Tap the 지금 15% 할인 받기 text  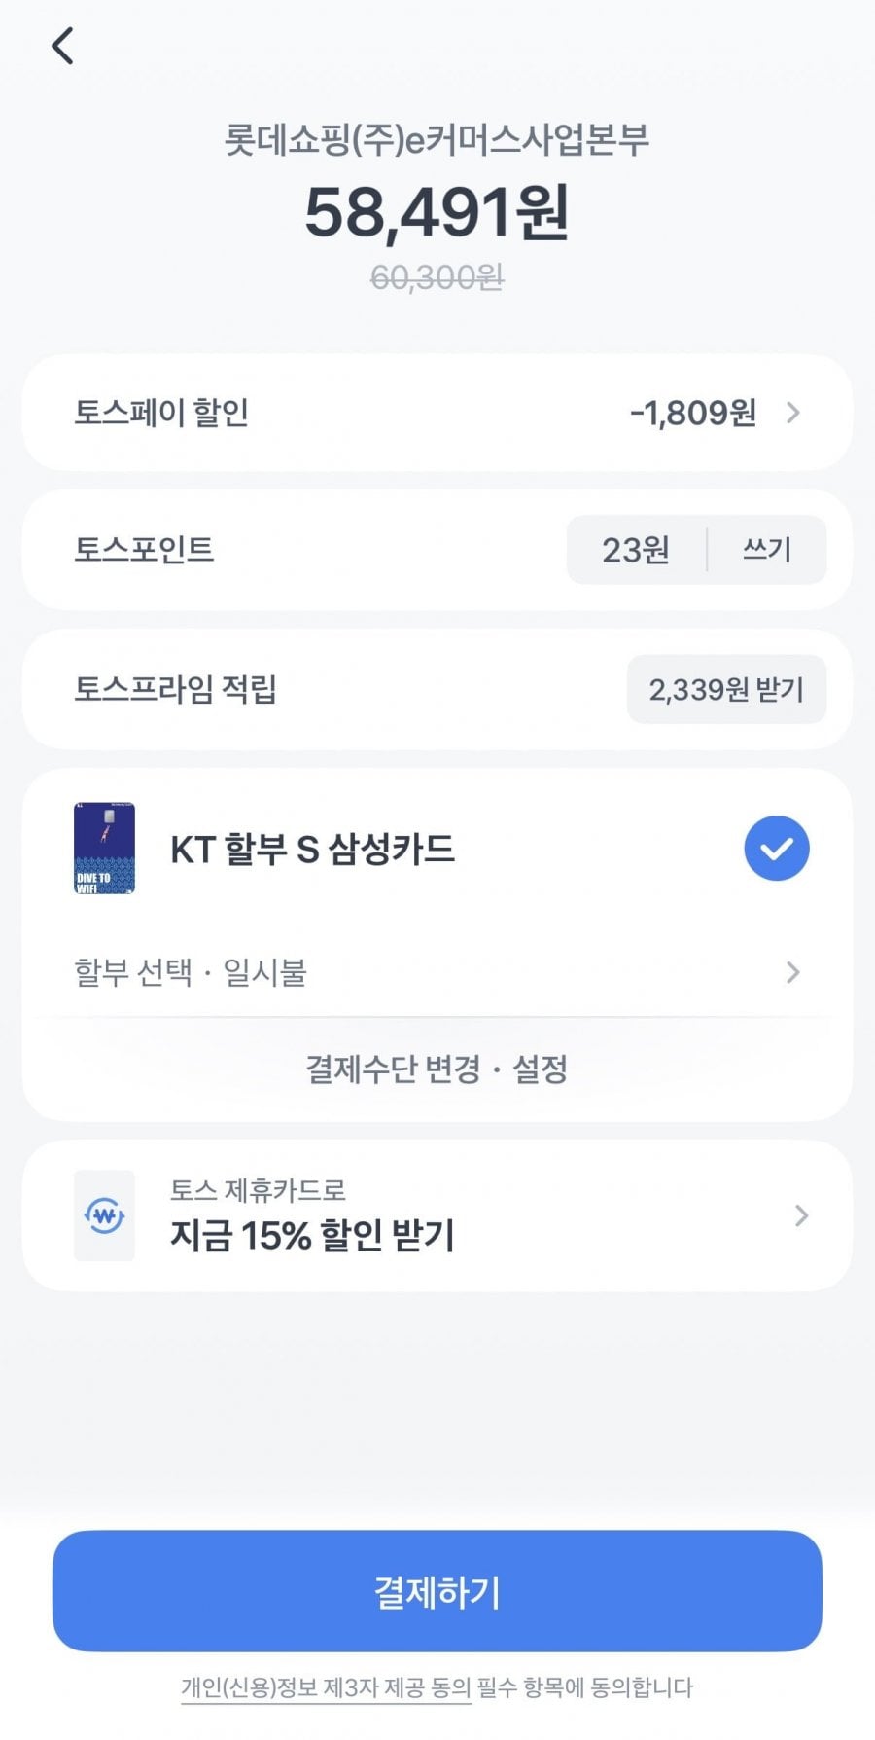coord(312,1236)
